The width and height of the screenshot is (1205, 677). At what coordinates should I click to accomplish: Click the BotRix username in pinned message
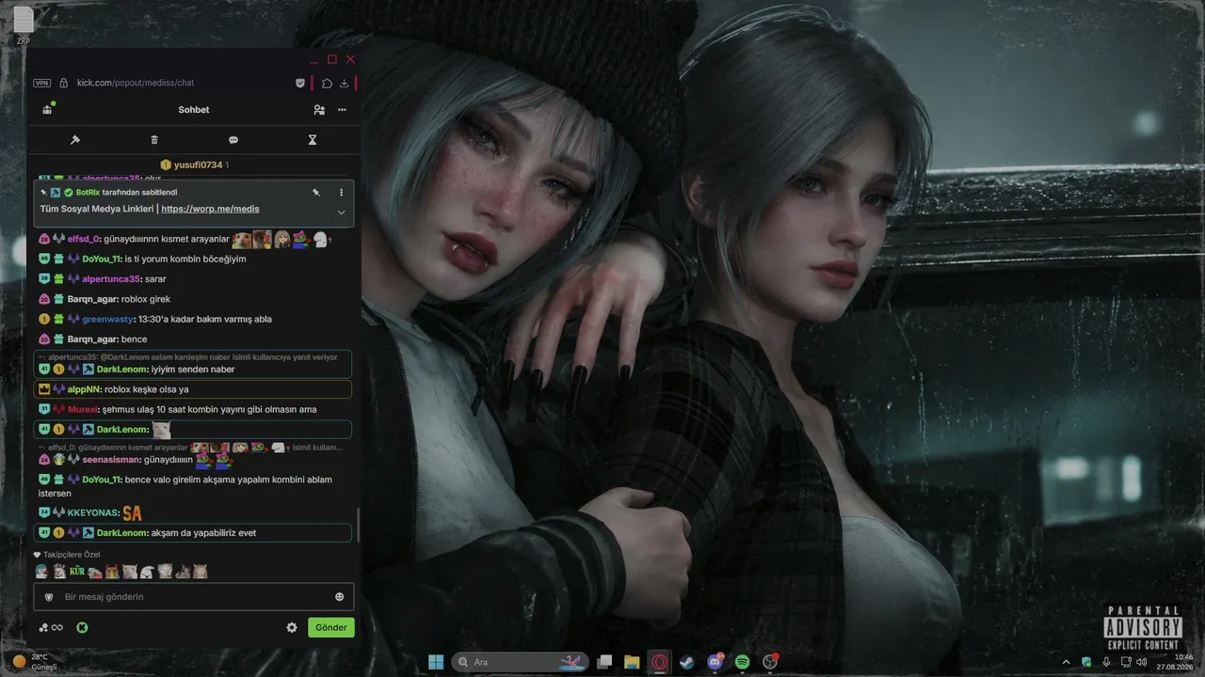pyautogui.click(x=88, y=193)
